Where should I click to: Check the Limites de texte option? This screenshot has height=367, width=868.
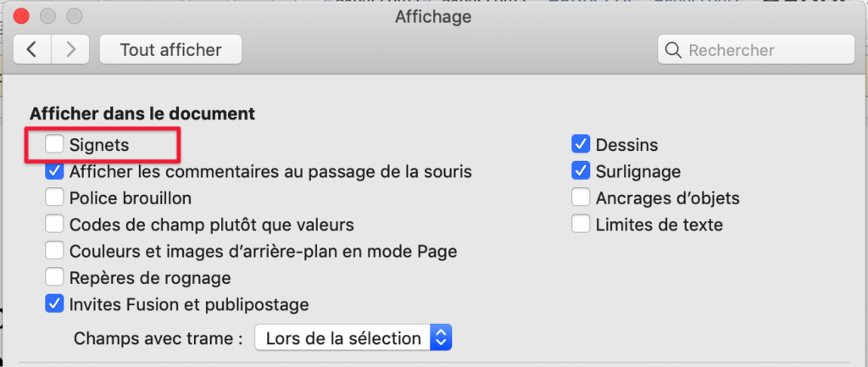(x=581, y=225)
